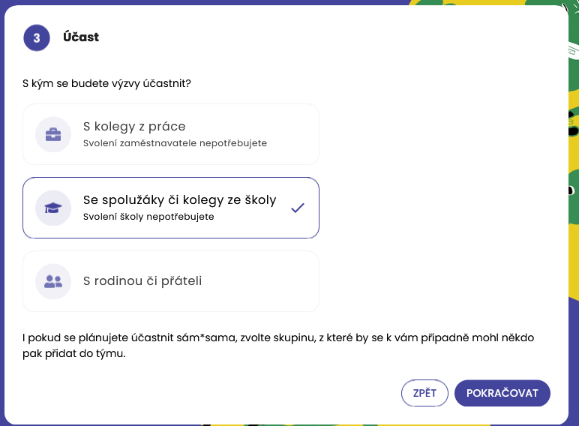The height and width of the screenshot is (426, 579).
Task: Click "Svolení školy nepotřebujete" subtitle text
Action: point(148,217)
